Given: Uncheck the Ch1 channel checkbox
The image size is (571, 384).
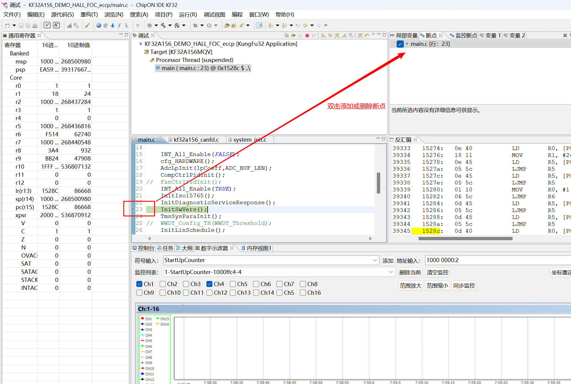Looking at the screenshot, I should [x=139, y=284].
